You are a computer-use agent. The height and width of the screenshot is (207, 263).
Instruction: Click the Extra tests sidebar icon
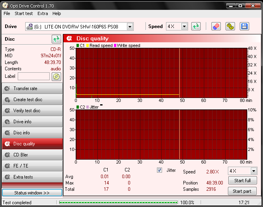tap(7, 177)
